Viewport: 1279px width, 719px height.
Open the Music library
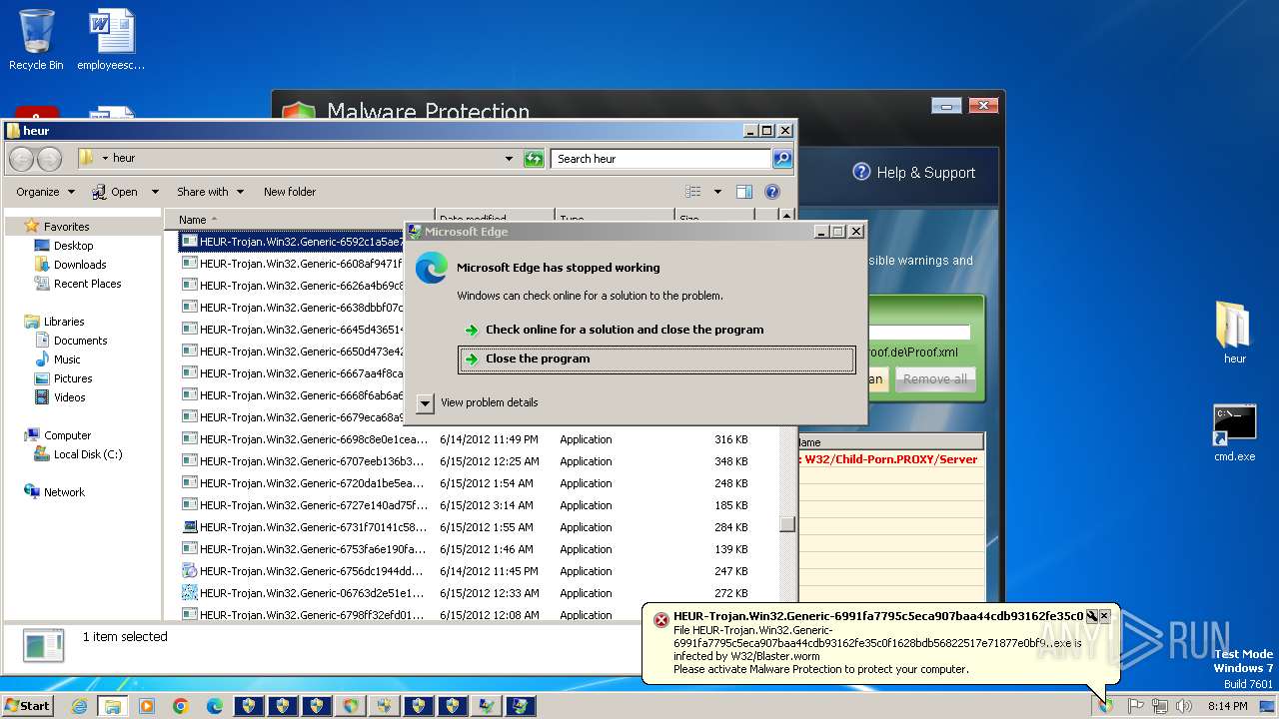point(67,359)
